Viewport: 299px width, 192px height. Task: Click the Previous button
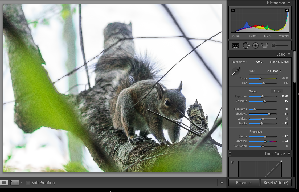click(244, 183)
